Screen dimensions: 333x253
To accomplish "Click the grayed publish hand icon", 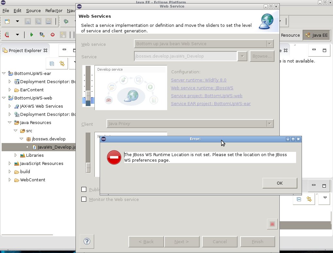I will click(x=63, y=34).
